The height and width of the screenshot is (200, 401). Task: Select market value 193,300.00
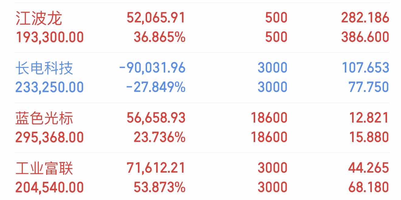(50, 37)
